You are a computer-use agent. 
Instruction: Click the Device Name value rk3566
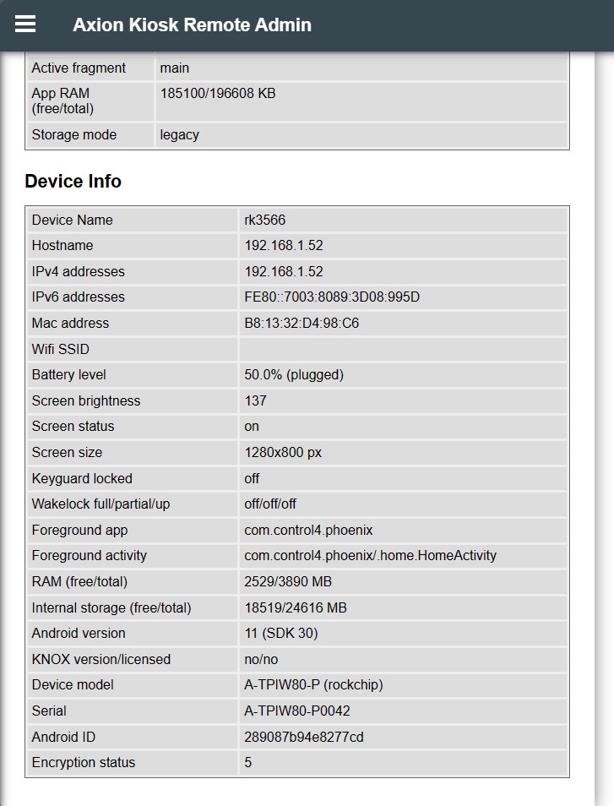pos(265,221)
